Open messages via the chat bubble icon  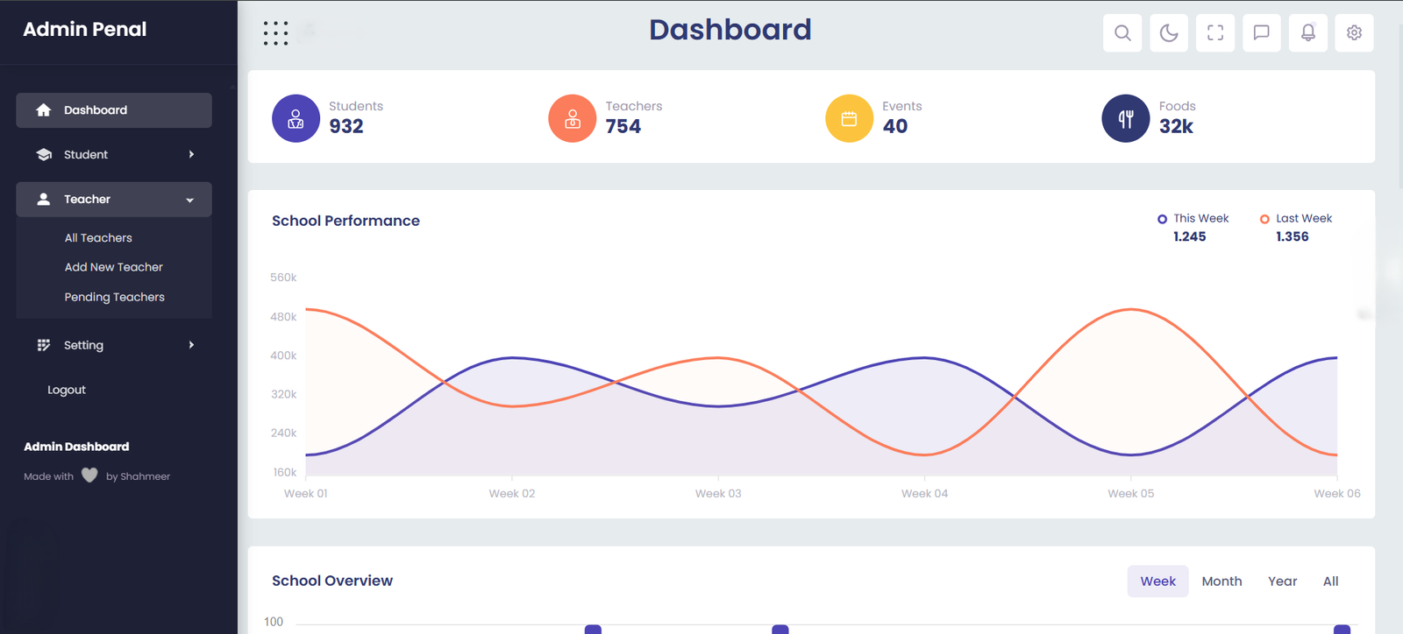1262,32
